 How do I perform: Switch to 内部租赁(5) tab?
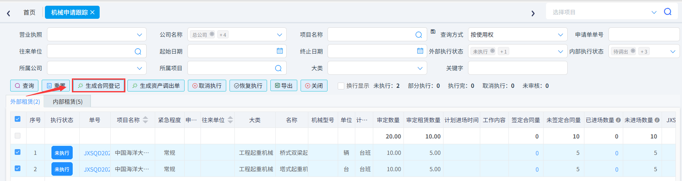[68, 102]
